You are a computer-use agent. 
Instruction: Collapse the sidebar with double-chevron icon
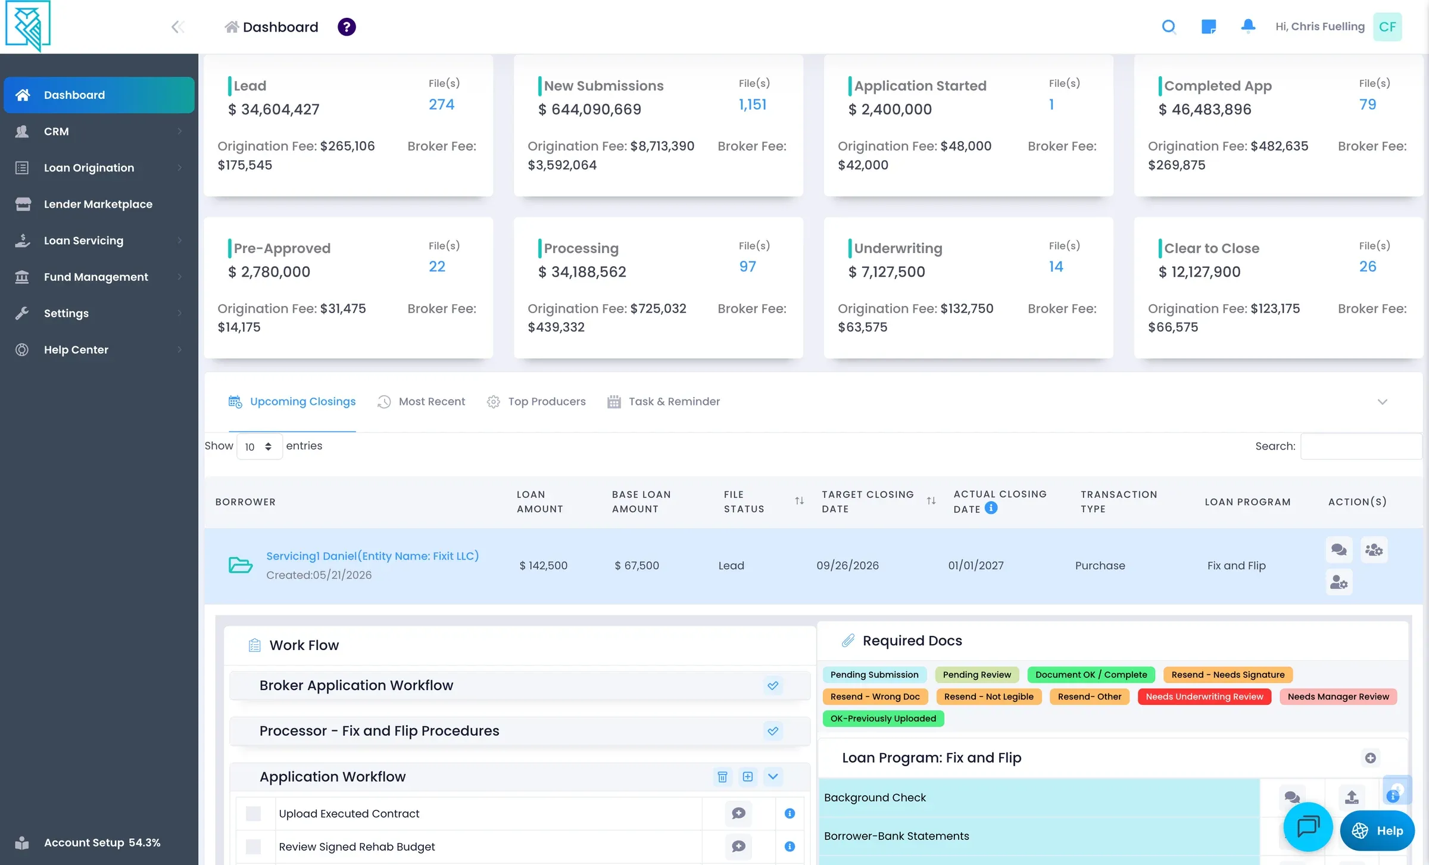[x=177, y=27]
